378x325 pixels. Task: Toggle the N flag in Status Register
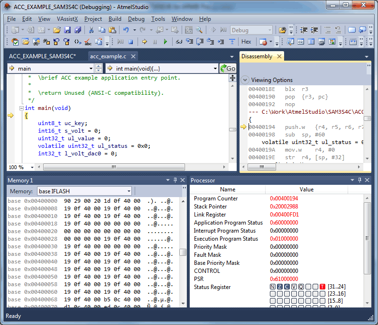coord(273,287)
